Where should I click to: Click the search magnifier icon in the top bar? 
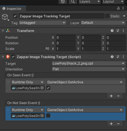point(73,2)
